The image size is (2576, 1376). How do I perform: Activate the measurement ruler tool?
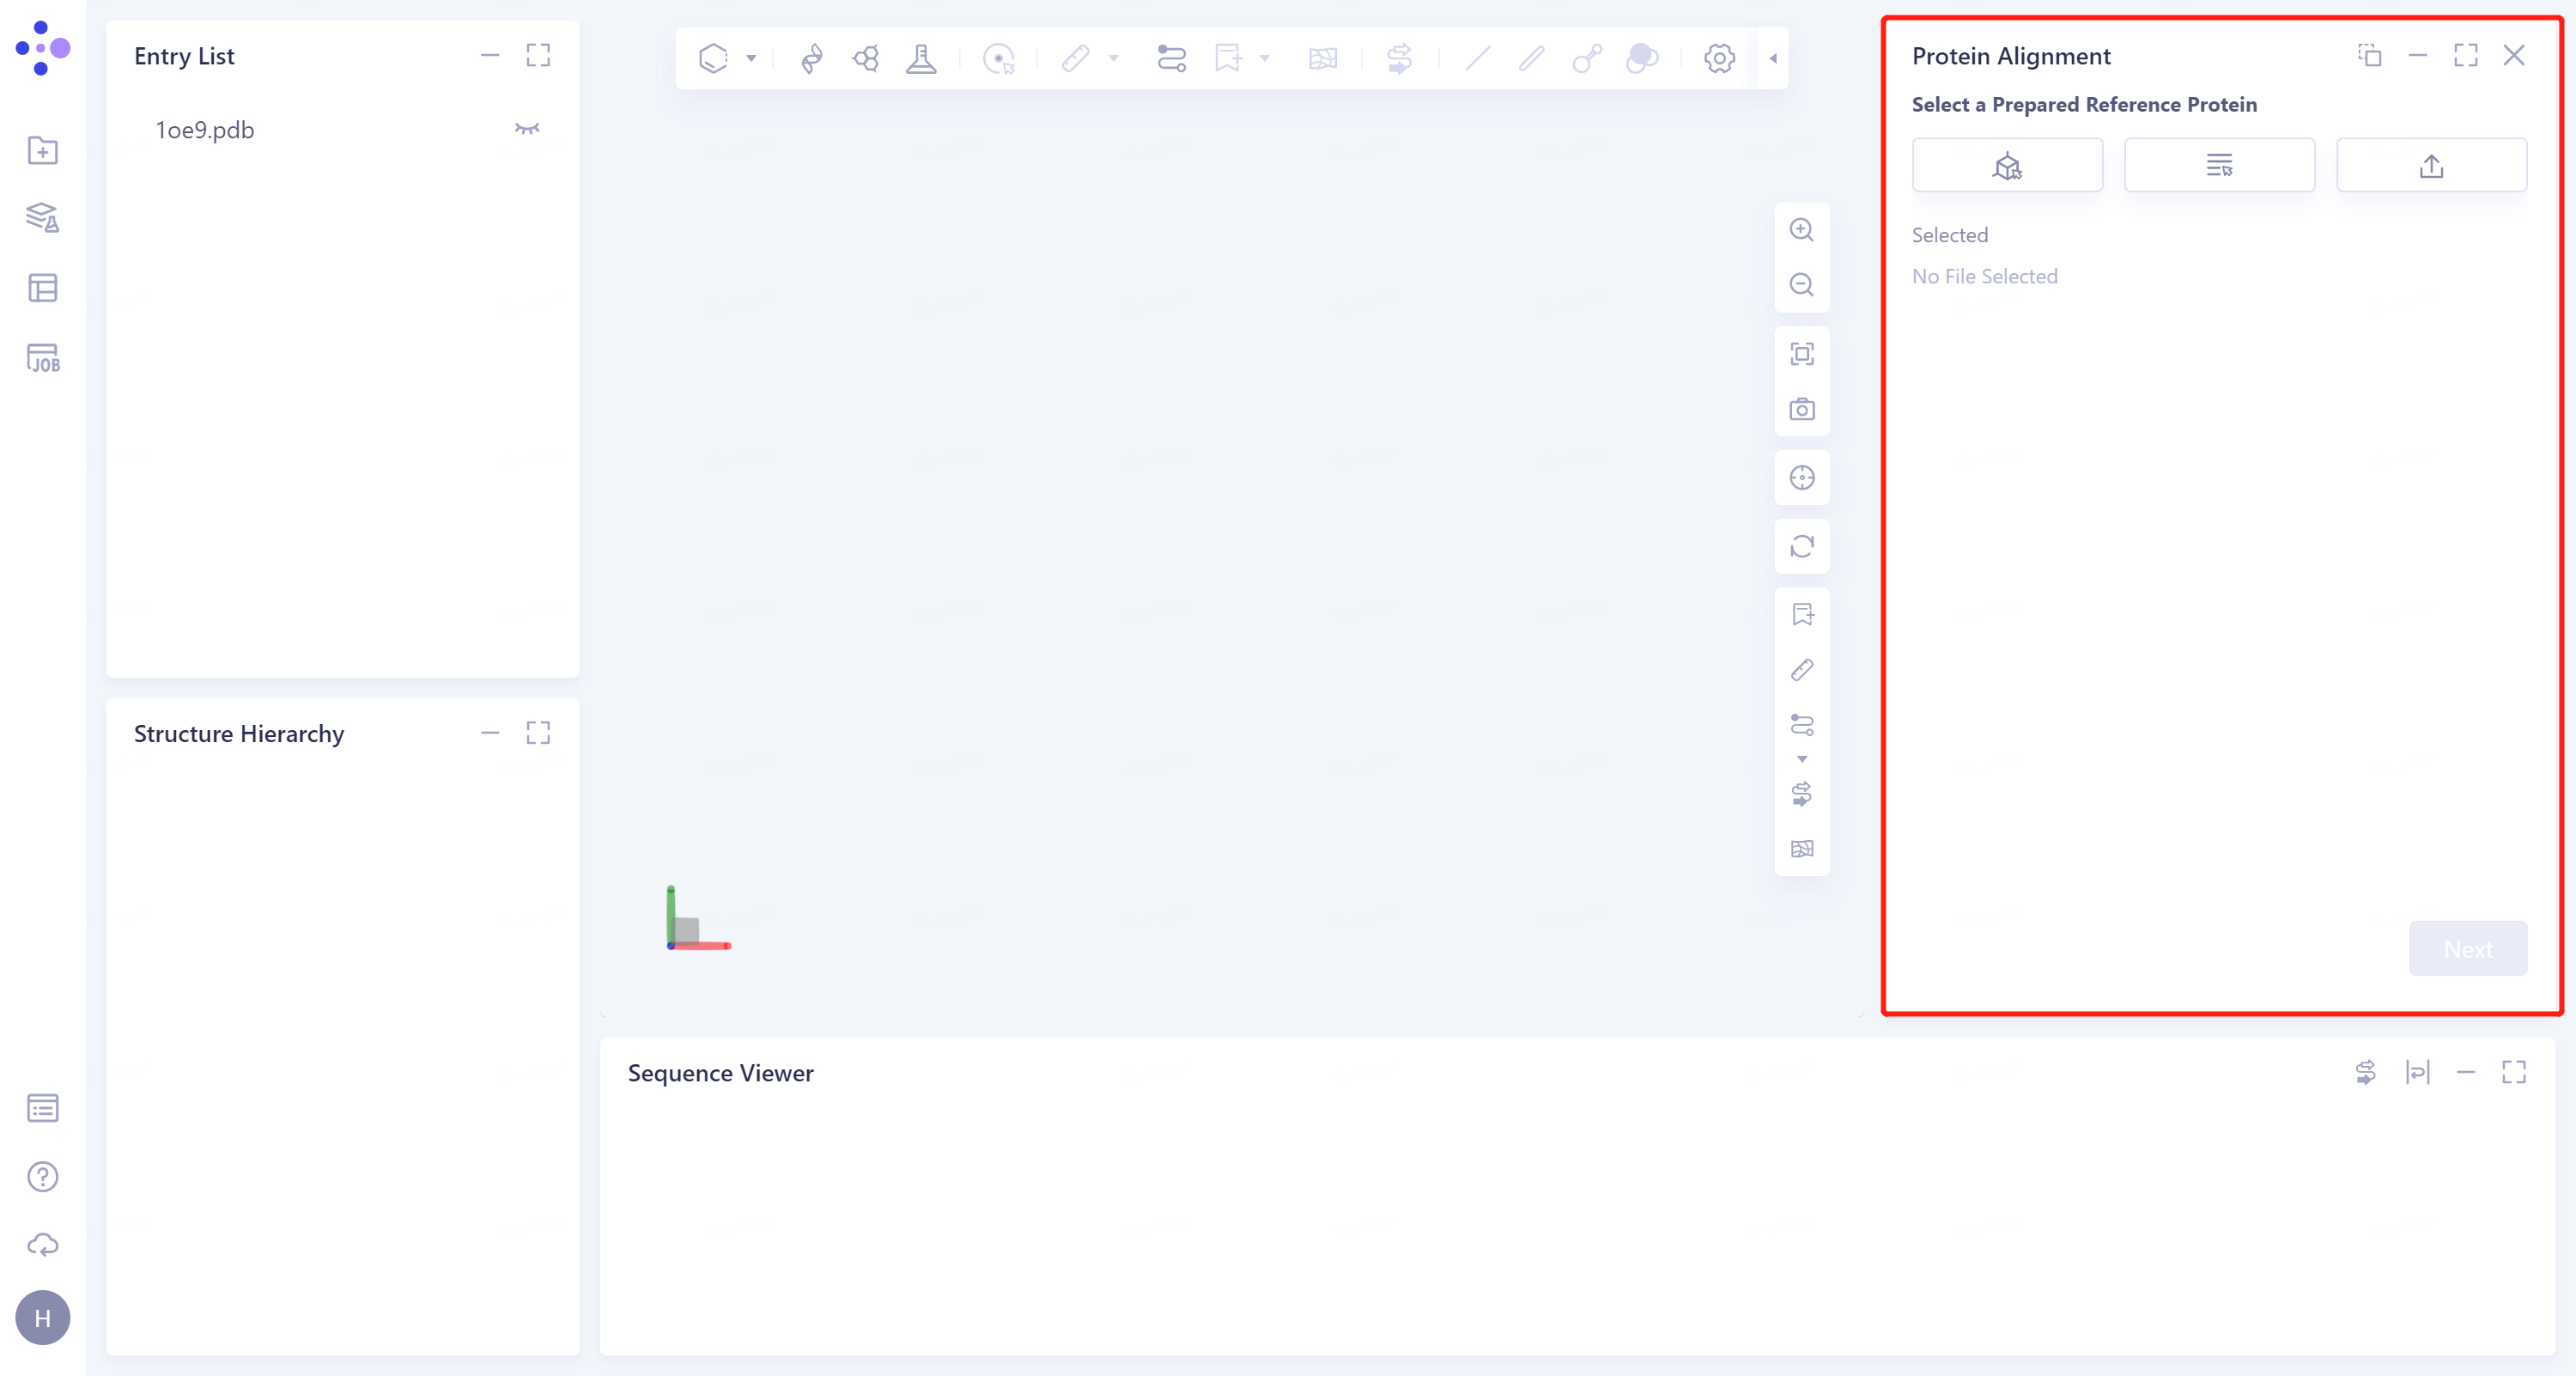pos(1077,58)
